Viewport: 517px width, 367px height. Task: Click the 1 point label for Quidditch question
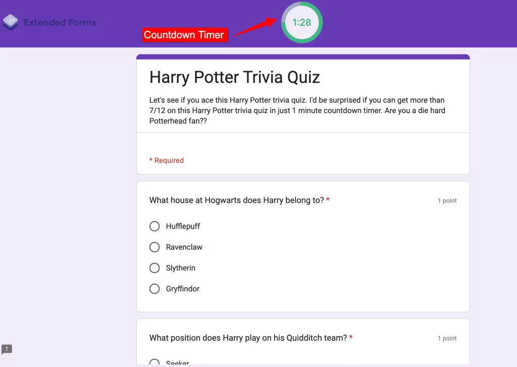click(x=447, y=338)
